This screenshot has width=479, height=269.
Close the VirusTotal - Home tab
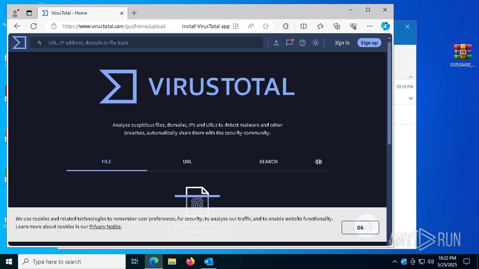[122, 13]
